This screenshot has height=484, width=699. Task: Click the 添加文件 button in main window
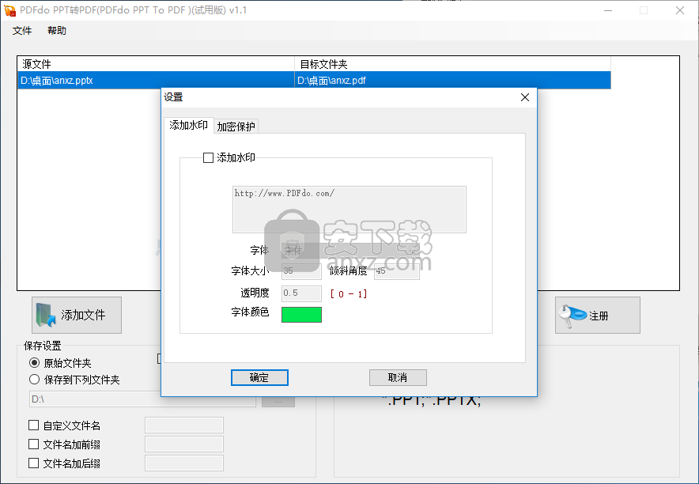77,315
